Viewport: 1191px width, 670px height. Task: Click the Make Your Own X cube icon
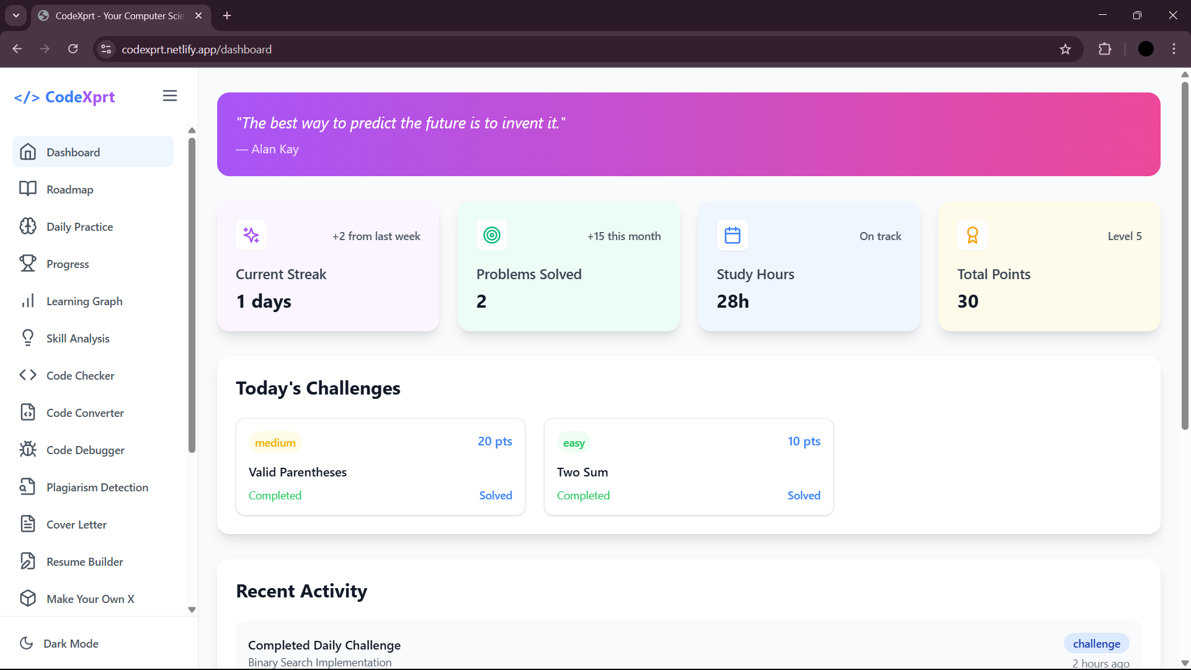click(x=28, y=598)
